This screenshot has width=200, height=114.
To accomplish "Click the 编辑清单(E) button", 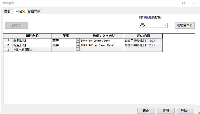I will click(x=185, y=25).
